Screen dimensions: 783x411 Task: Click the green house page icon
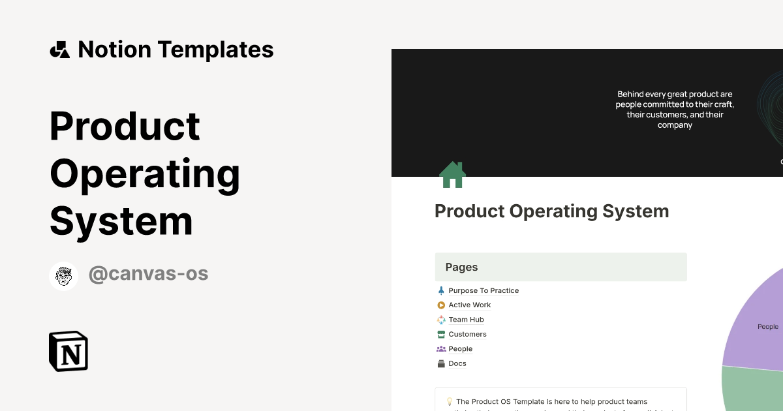point(452,174)
